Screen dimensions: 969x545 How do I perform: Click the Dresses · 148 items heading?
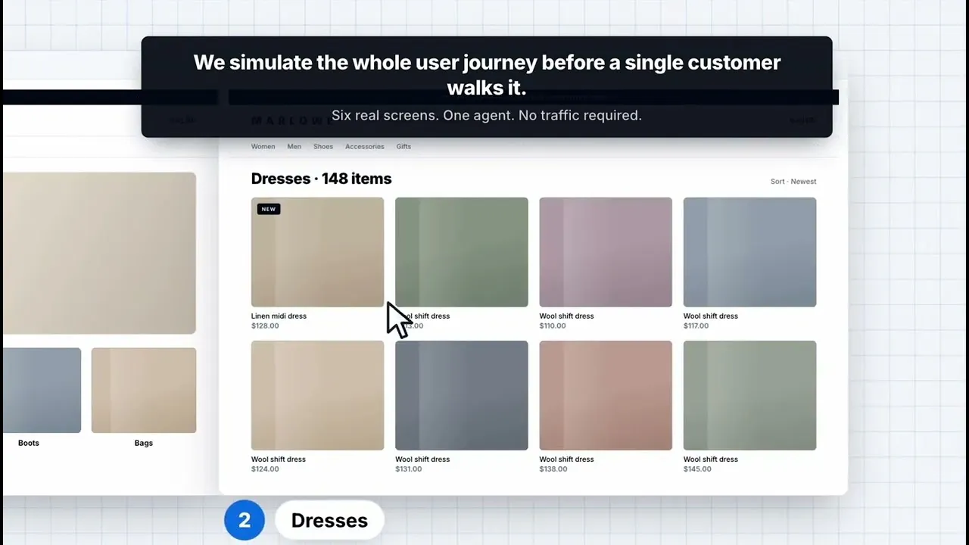[x=322, y=179]
